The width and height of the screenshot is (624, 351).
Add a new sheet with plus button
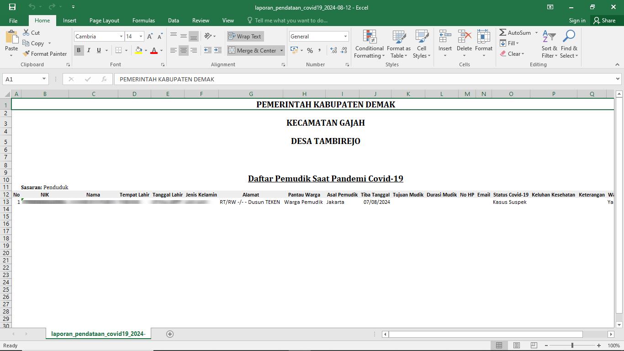pos(170,334)
